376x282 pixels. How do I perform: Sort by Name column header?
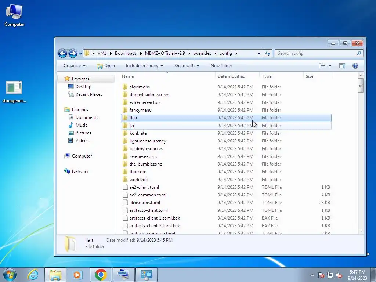pos(167,76)
